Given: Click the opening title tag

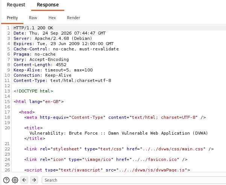Looking at the screenshot, I should pos(33,128).
